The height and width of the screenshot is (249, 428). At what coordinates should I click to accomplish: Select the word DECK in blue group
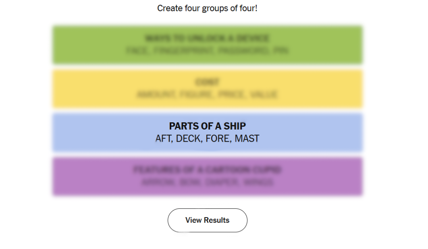pos(188,139)
